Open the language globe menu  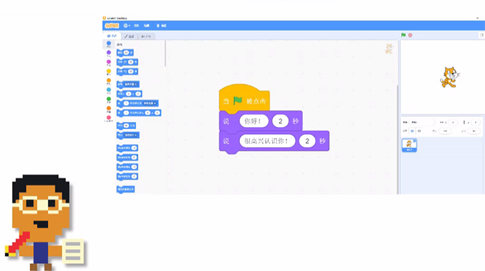(127, 25)
